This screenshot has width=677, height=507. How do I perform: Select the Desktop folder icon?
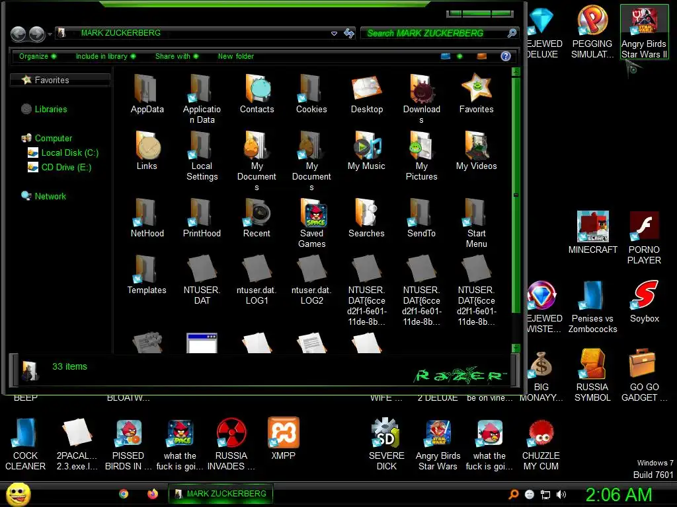pos(366,94)
